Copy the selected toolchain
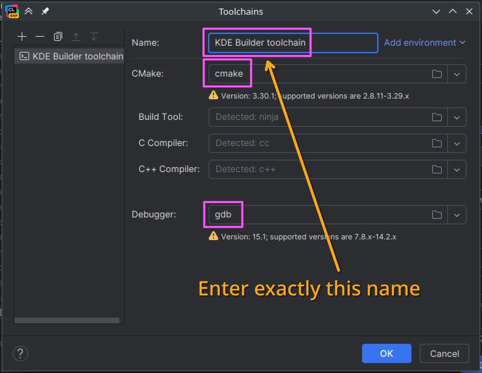The height and width of the screenshot is (373, 482). tap(58, 36)
